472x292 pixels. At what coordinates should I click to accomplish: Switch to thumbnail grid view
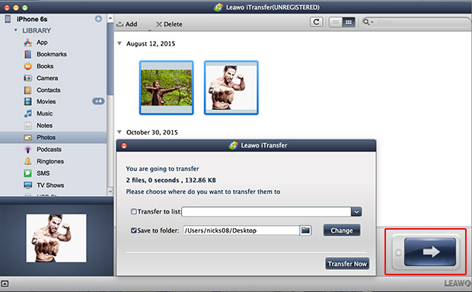pos(349,22)
